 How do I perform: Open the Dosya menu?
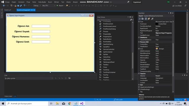[x=7, y=2]
